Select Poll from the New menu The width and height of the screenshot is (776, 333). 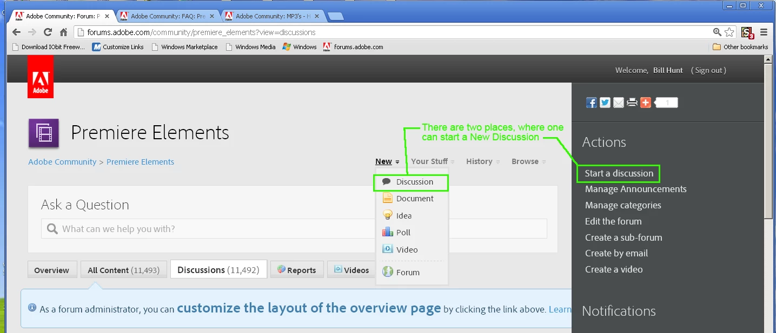411,233
